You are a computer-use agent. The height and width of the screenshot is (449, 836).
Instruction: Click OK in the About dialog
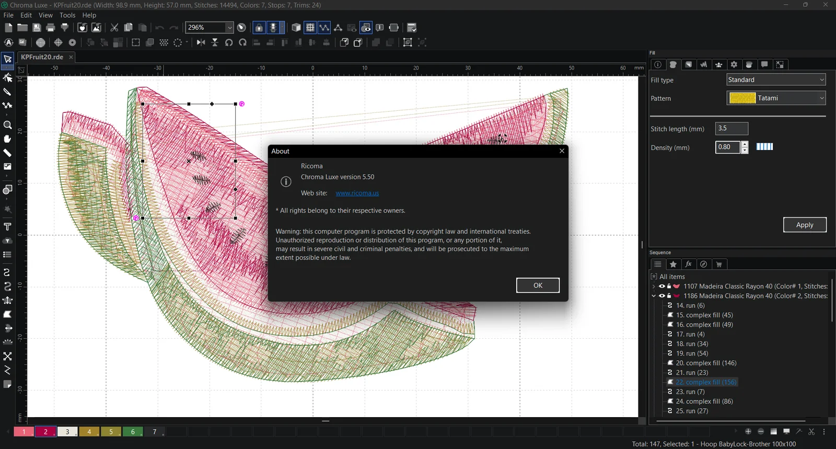pyautogui.click(x=538, y=285)
